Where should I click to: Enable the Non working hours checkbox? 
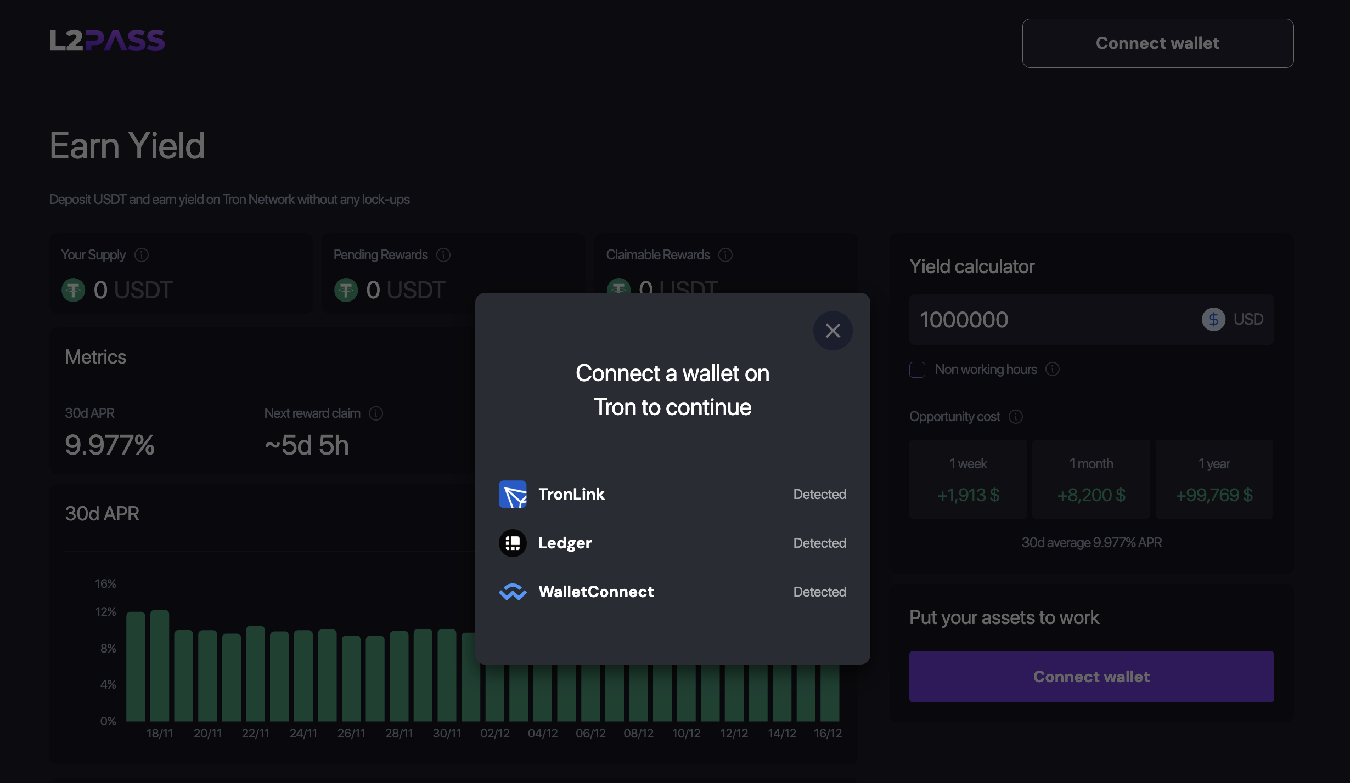point(916,370)
